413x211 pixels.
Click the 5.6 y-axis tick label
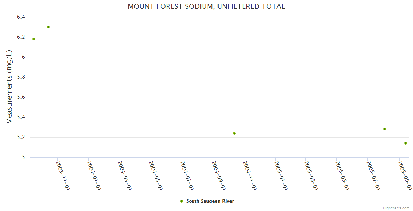click(21, 97)
